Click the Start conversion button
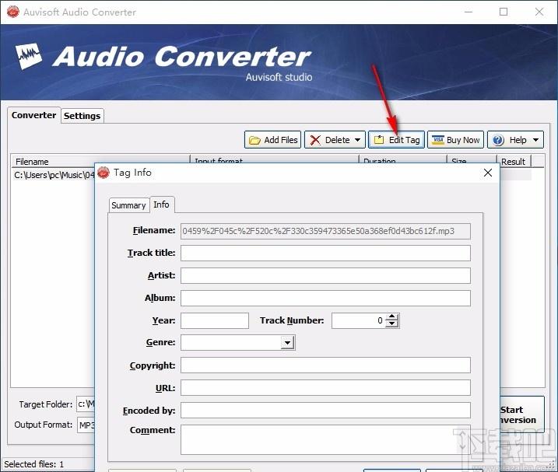This screenshot has height=472, width=558. point(522,414)
